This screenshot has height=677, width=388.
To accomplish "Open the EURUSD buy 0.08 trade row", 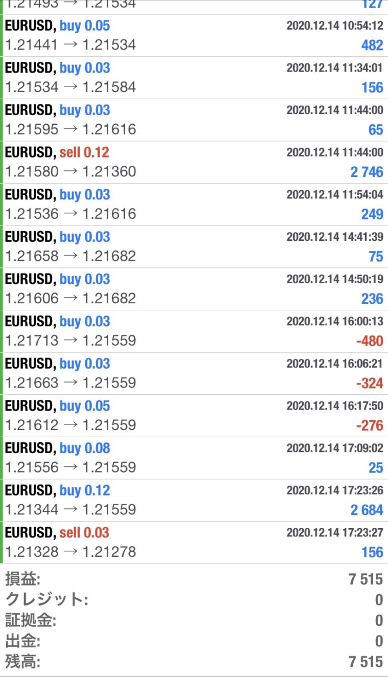I will 194,458.
